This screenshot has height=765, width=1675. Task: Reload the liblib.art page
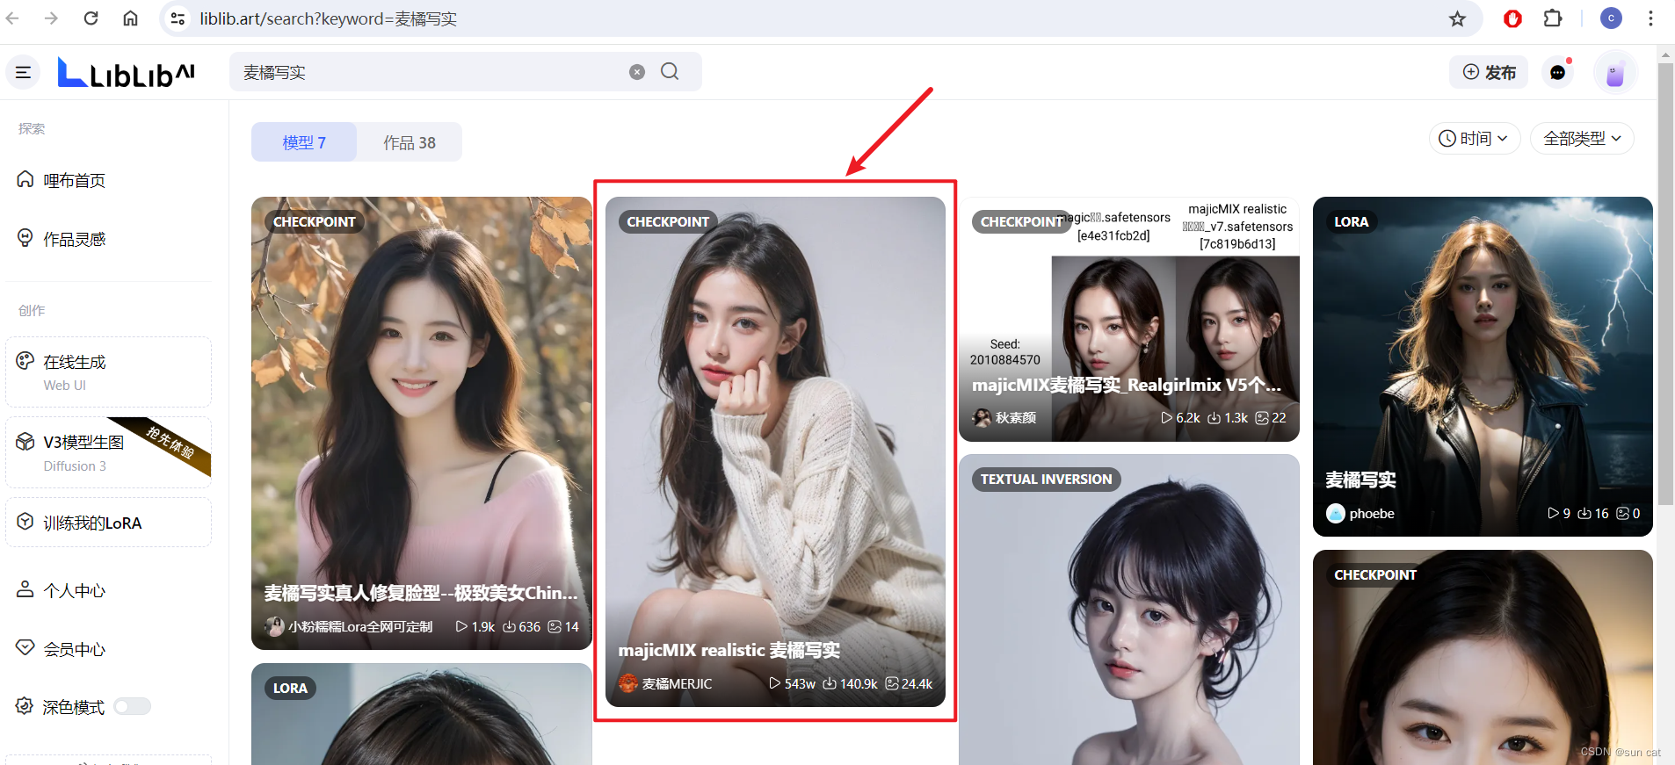tap(91, 18)
